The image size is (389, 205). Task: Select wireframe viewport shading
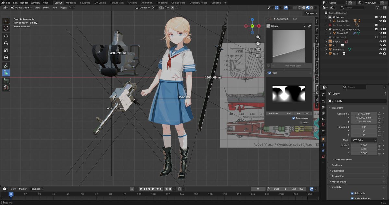click(x=300, y=7)
